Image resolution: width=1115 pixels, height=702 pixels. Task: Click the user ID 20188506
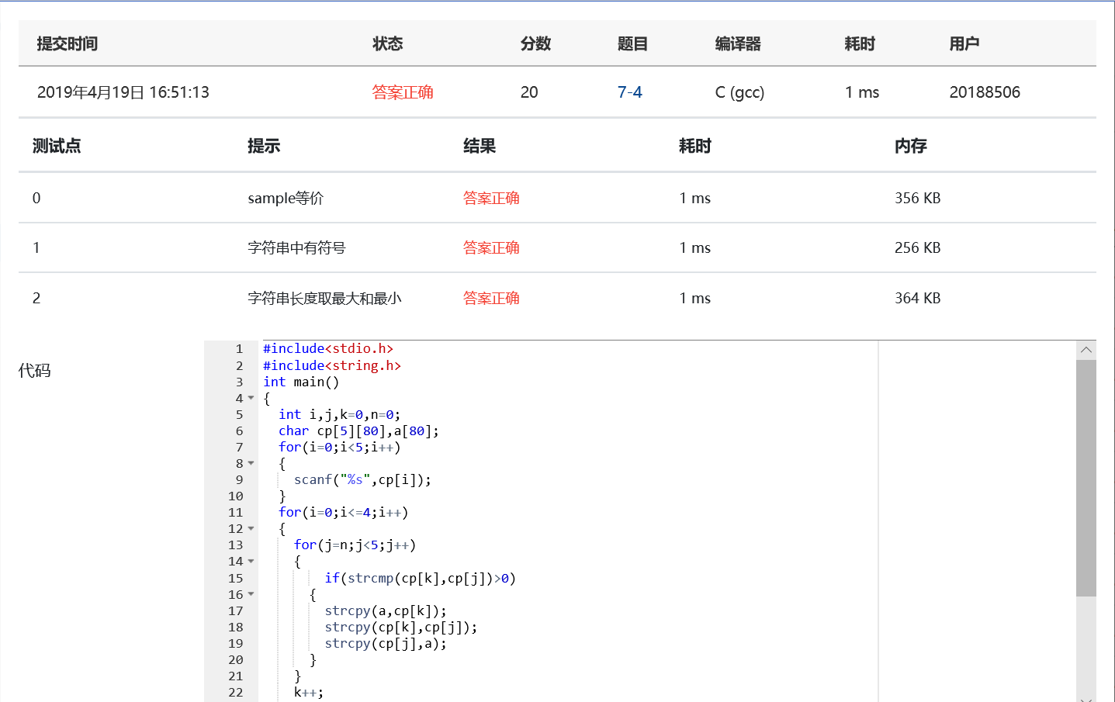pyautogui.click(x=985, y=92)
